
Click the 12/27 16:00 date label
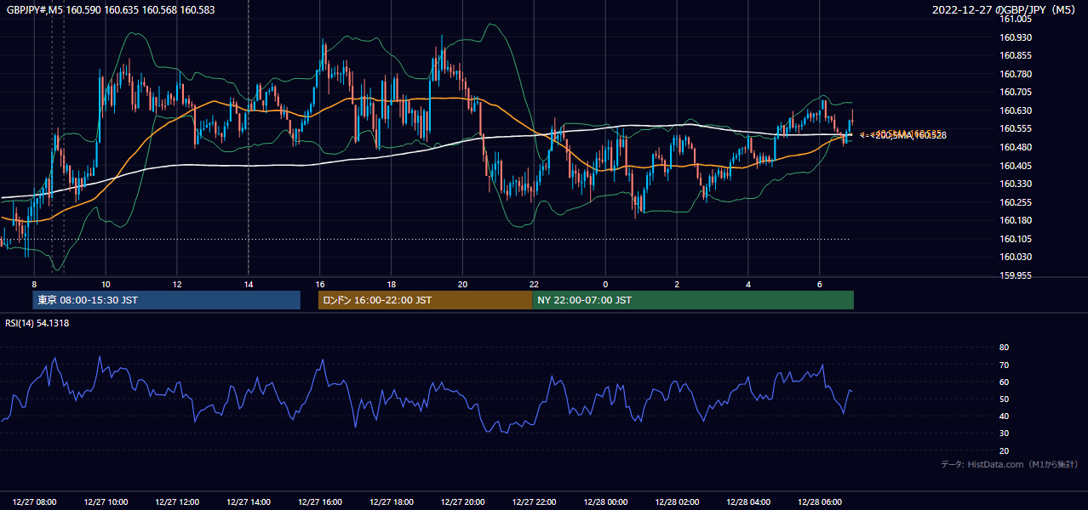320,501
